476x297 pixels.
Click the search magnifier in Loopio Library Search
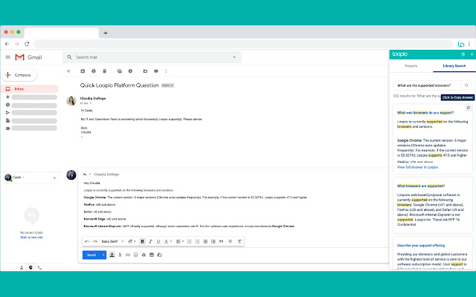[x=466, y=85]
